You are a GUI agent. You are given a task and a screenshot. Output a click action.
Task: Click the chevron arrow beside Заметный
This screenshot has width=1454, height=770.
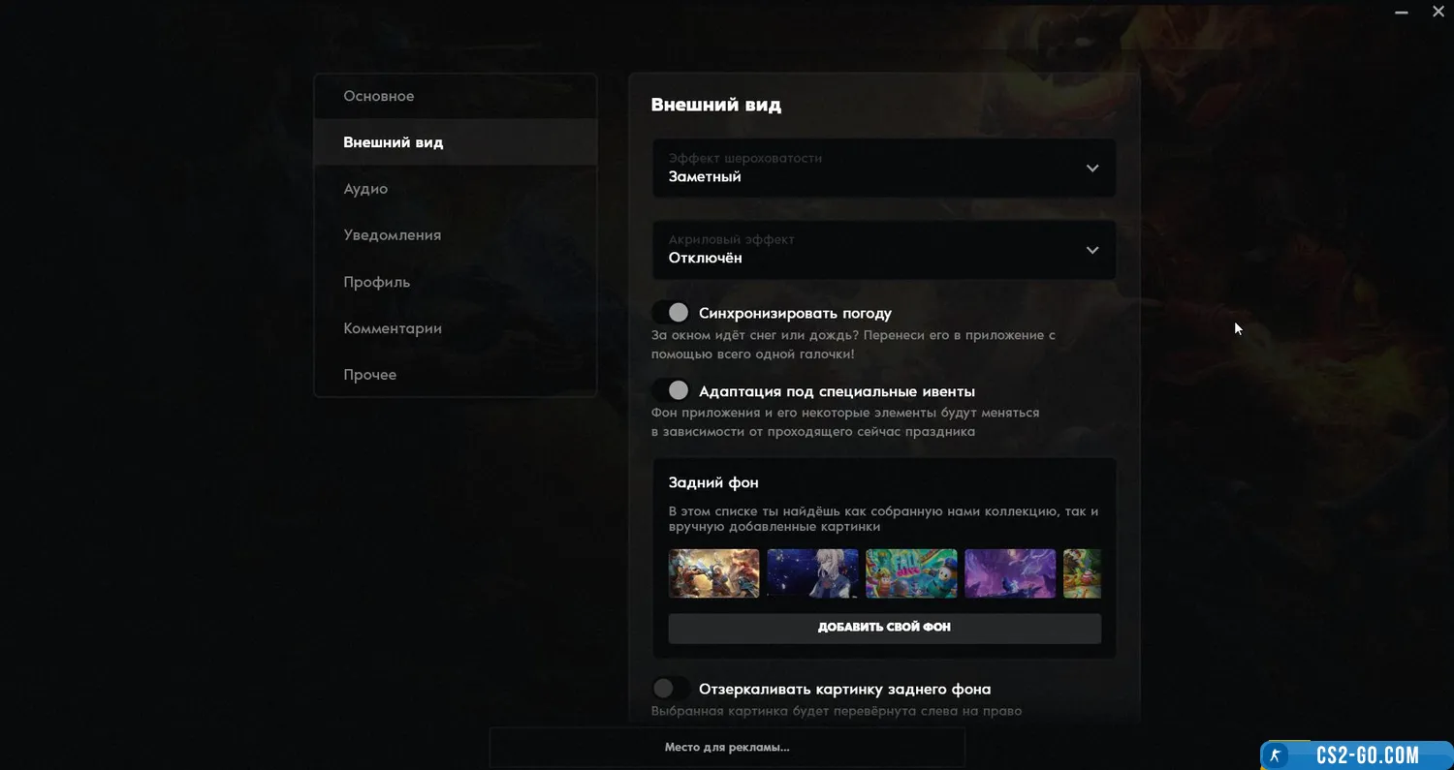point(1092,169)
